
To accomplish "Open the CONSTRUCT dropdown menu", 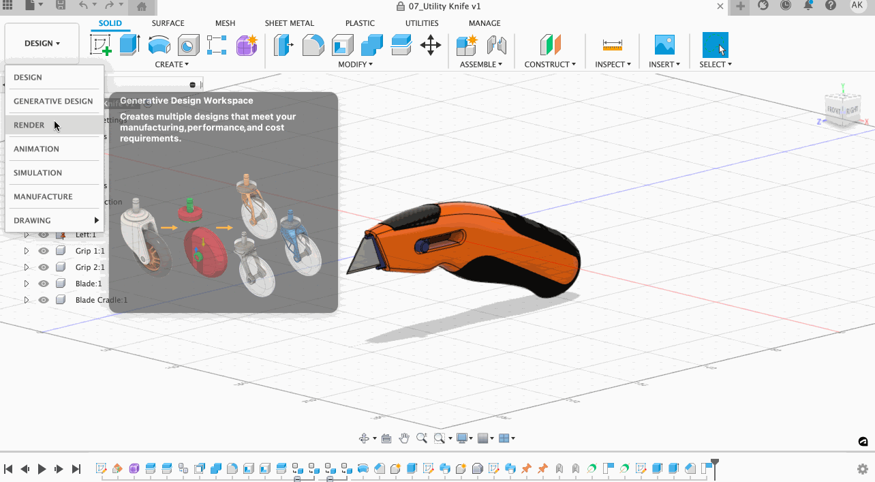I will pos(549,64).
